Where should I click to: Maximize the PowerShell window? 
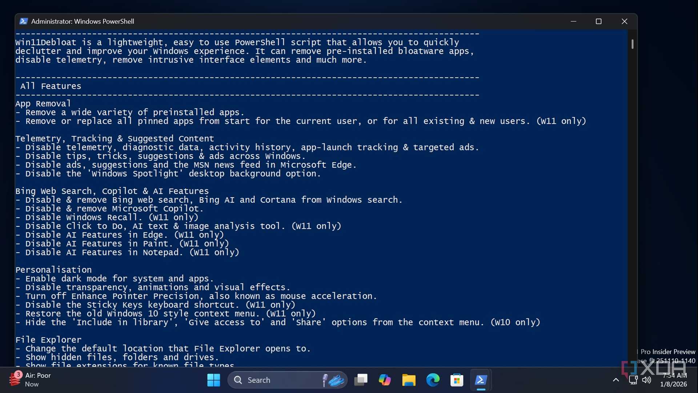(599, 21)
